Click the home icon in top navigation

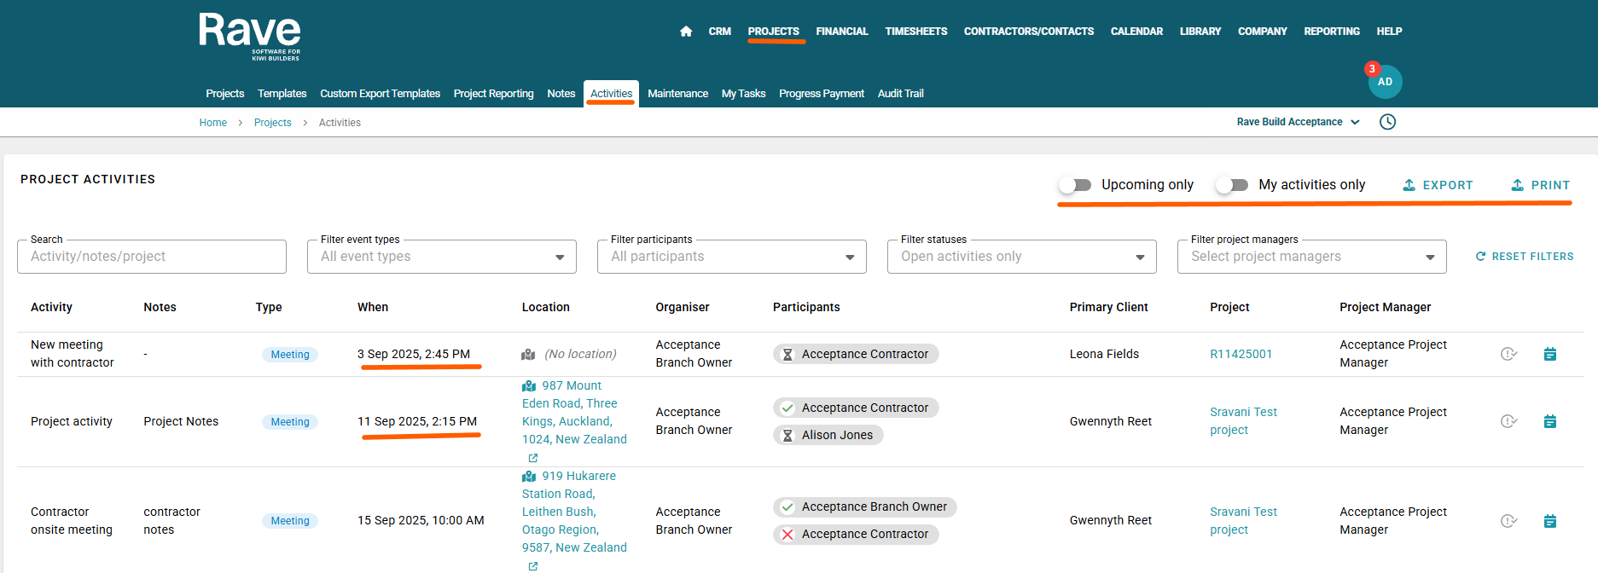click(x=686, y=32)
